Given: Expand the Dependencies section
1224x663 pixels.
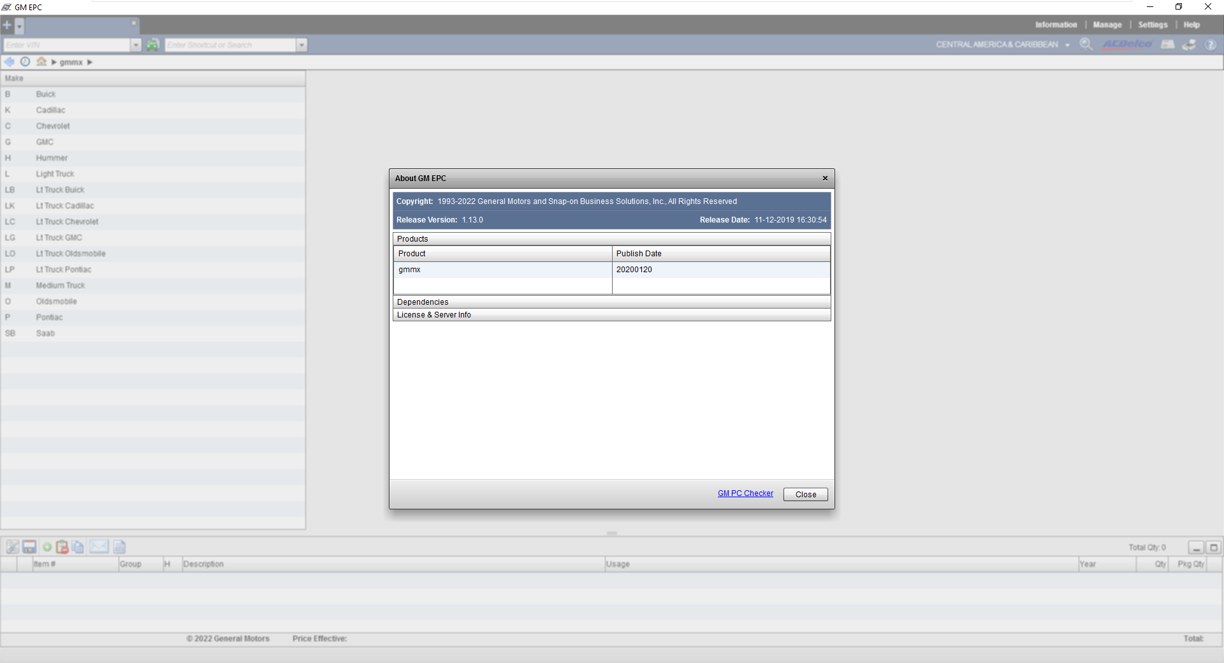Looking at the screenshot, I should point(611,302).
